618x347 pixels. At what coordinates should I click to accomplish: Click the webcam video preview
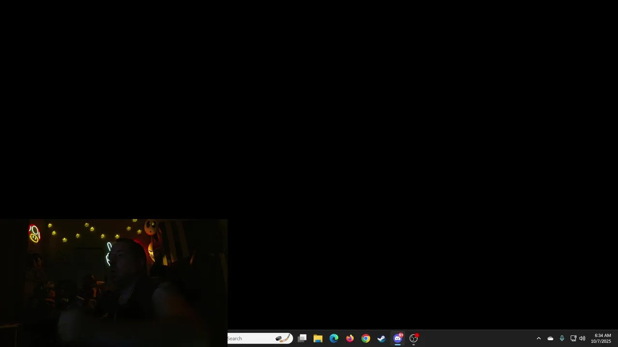[x=114, y=283]
